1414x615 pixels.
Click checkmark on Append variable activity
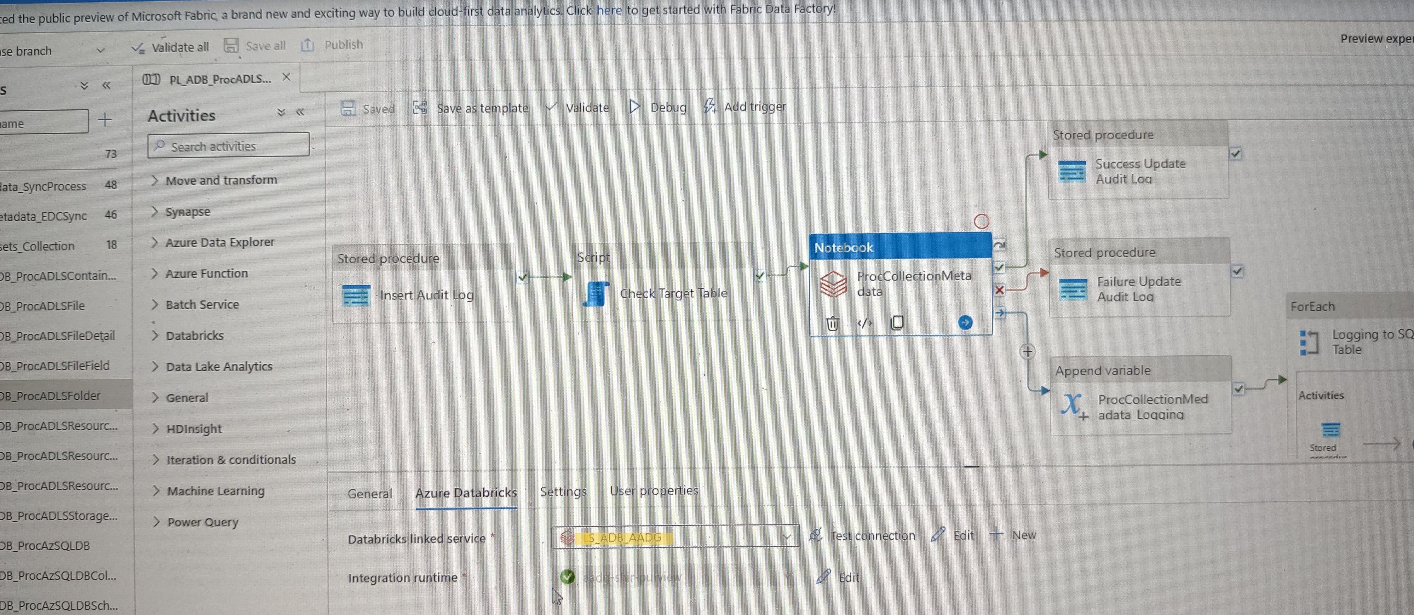(x=1238, y=389)
